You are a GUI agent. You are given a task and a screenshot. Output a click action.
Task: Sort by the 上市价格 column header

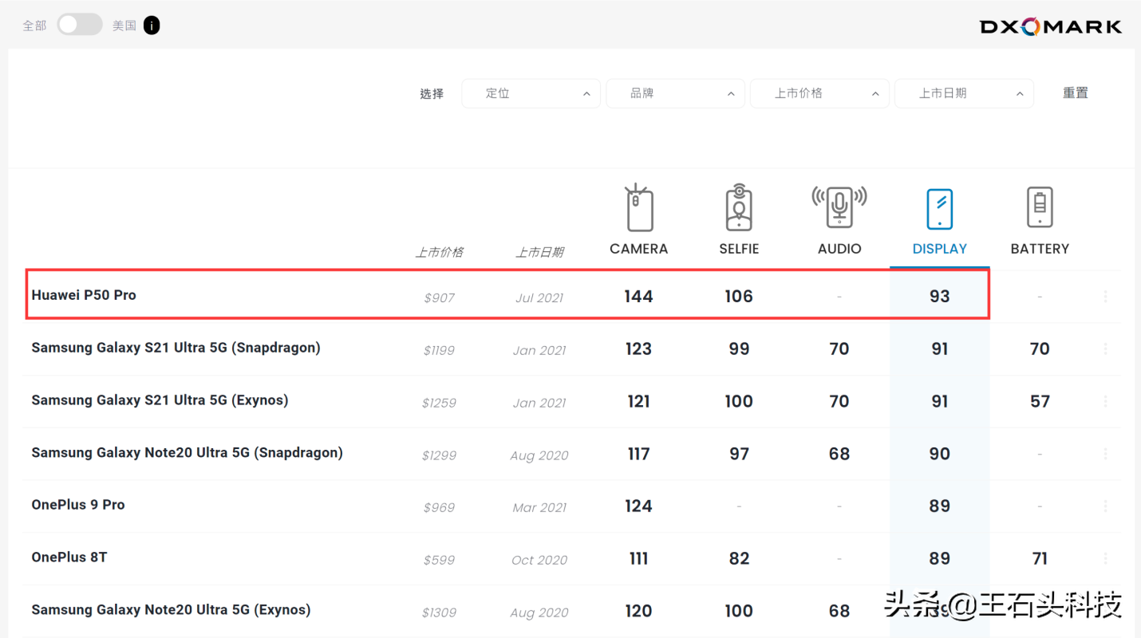click(x=439, y=252)
